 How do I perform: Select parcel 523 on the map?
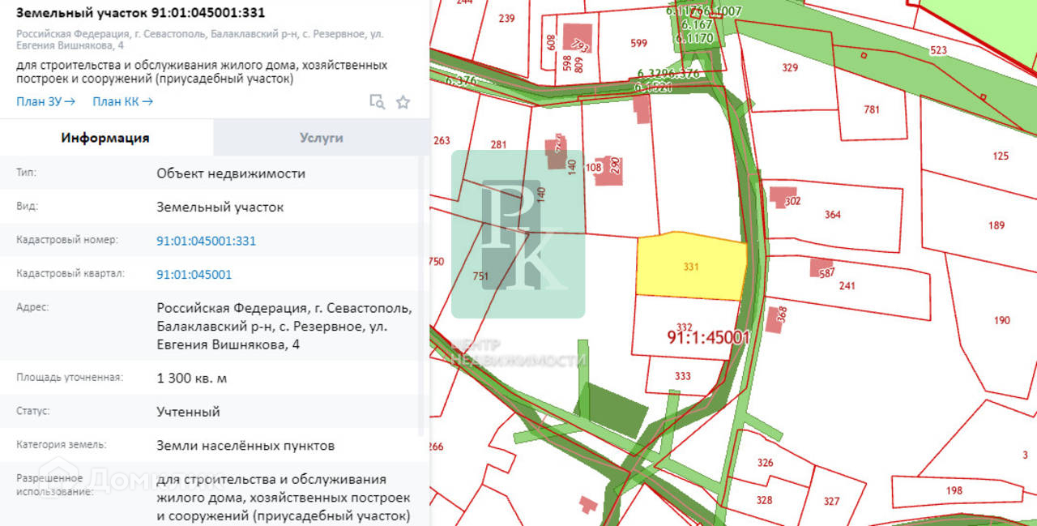point(938,50)
